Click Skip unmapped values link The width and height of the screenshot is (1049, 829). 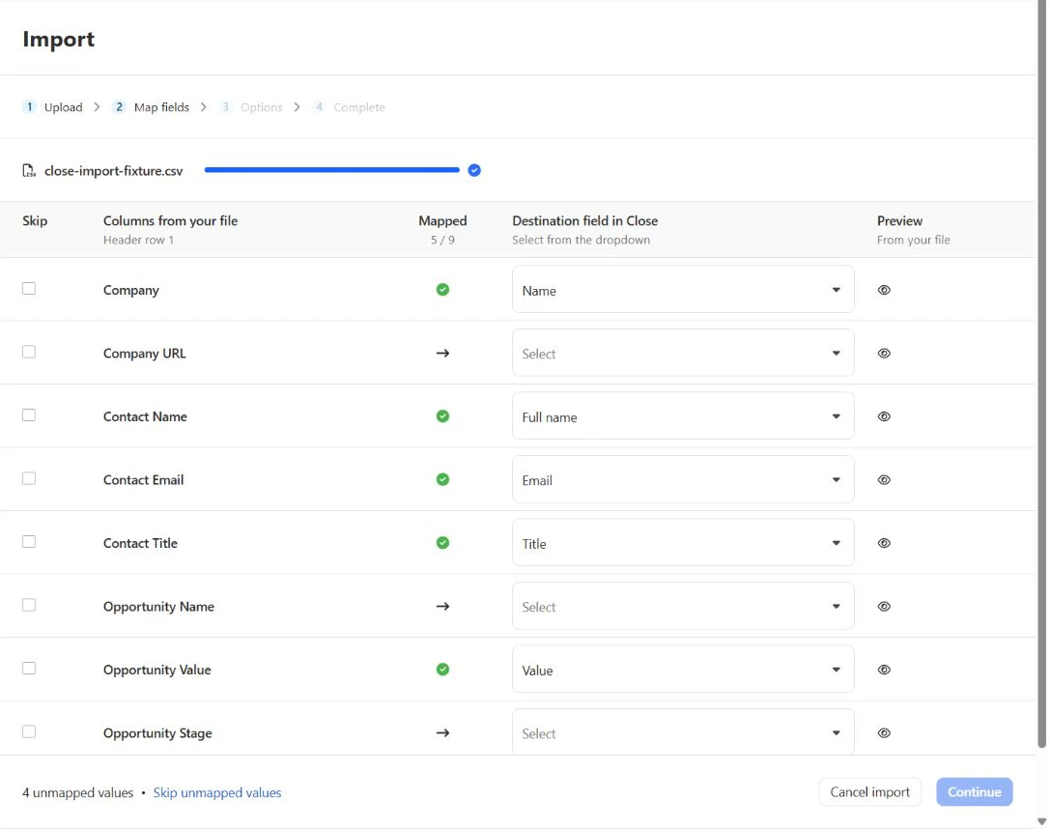[216, 793]
